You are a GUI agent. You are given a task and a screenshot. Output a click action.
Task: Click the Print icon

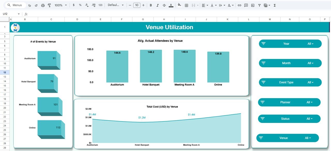(43, 5)
